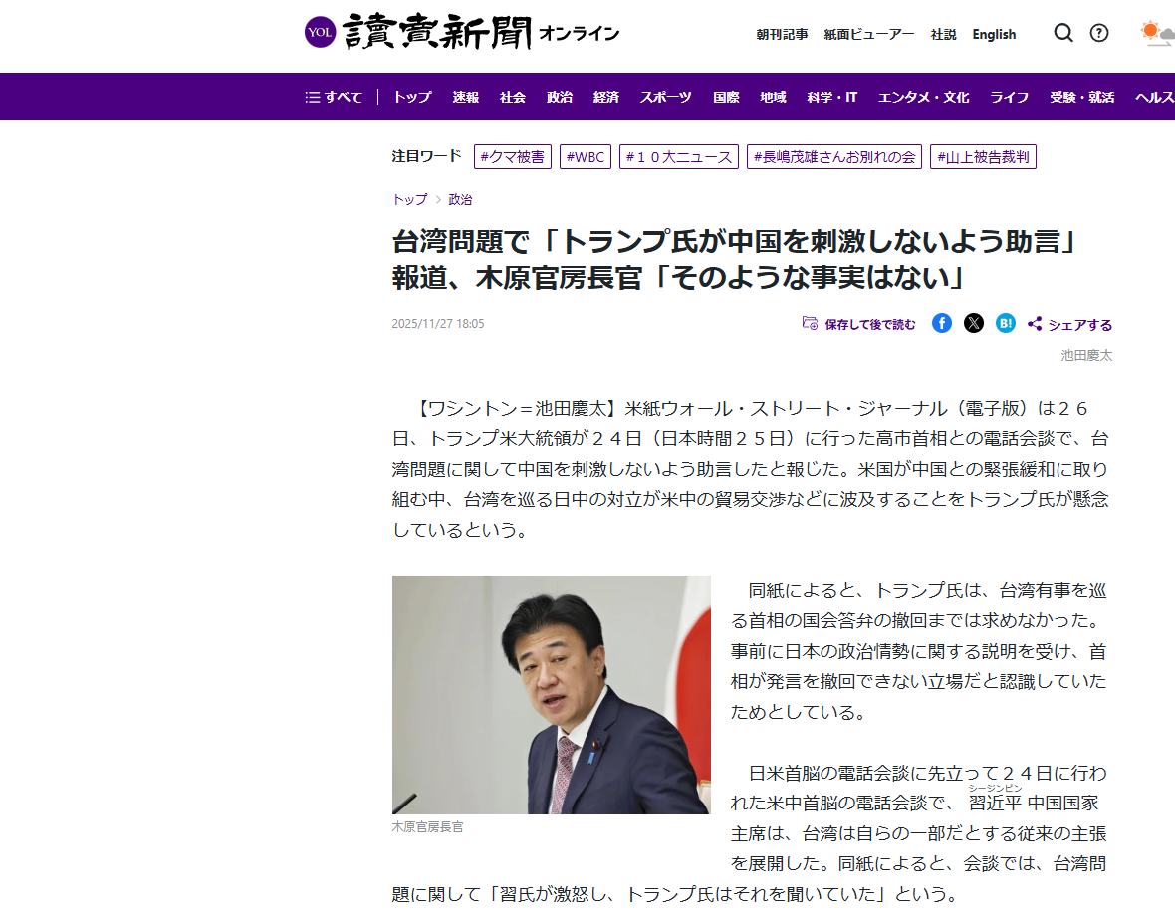Click the #クマ被害 trending tag
This screenshot has height=921, width=1175.
(x=513, y=156)
